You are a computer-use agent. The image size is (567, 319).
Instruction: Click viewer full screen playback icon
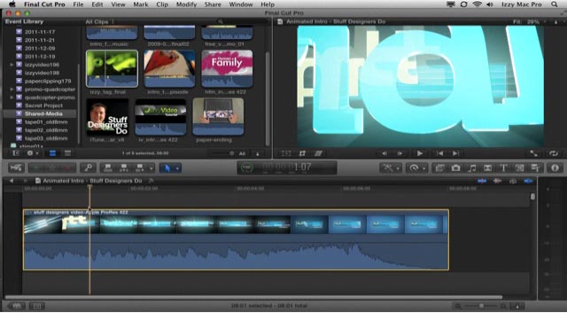(x=533, y=153)
